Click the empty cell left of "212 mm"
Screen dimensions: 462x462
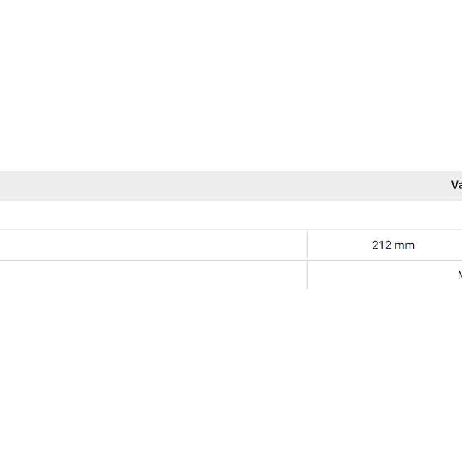coord(154,245)
